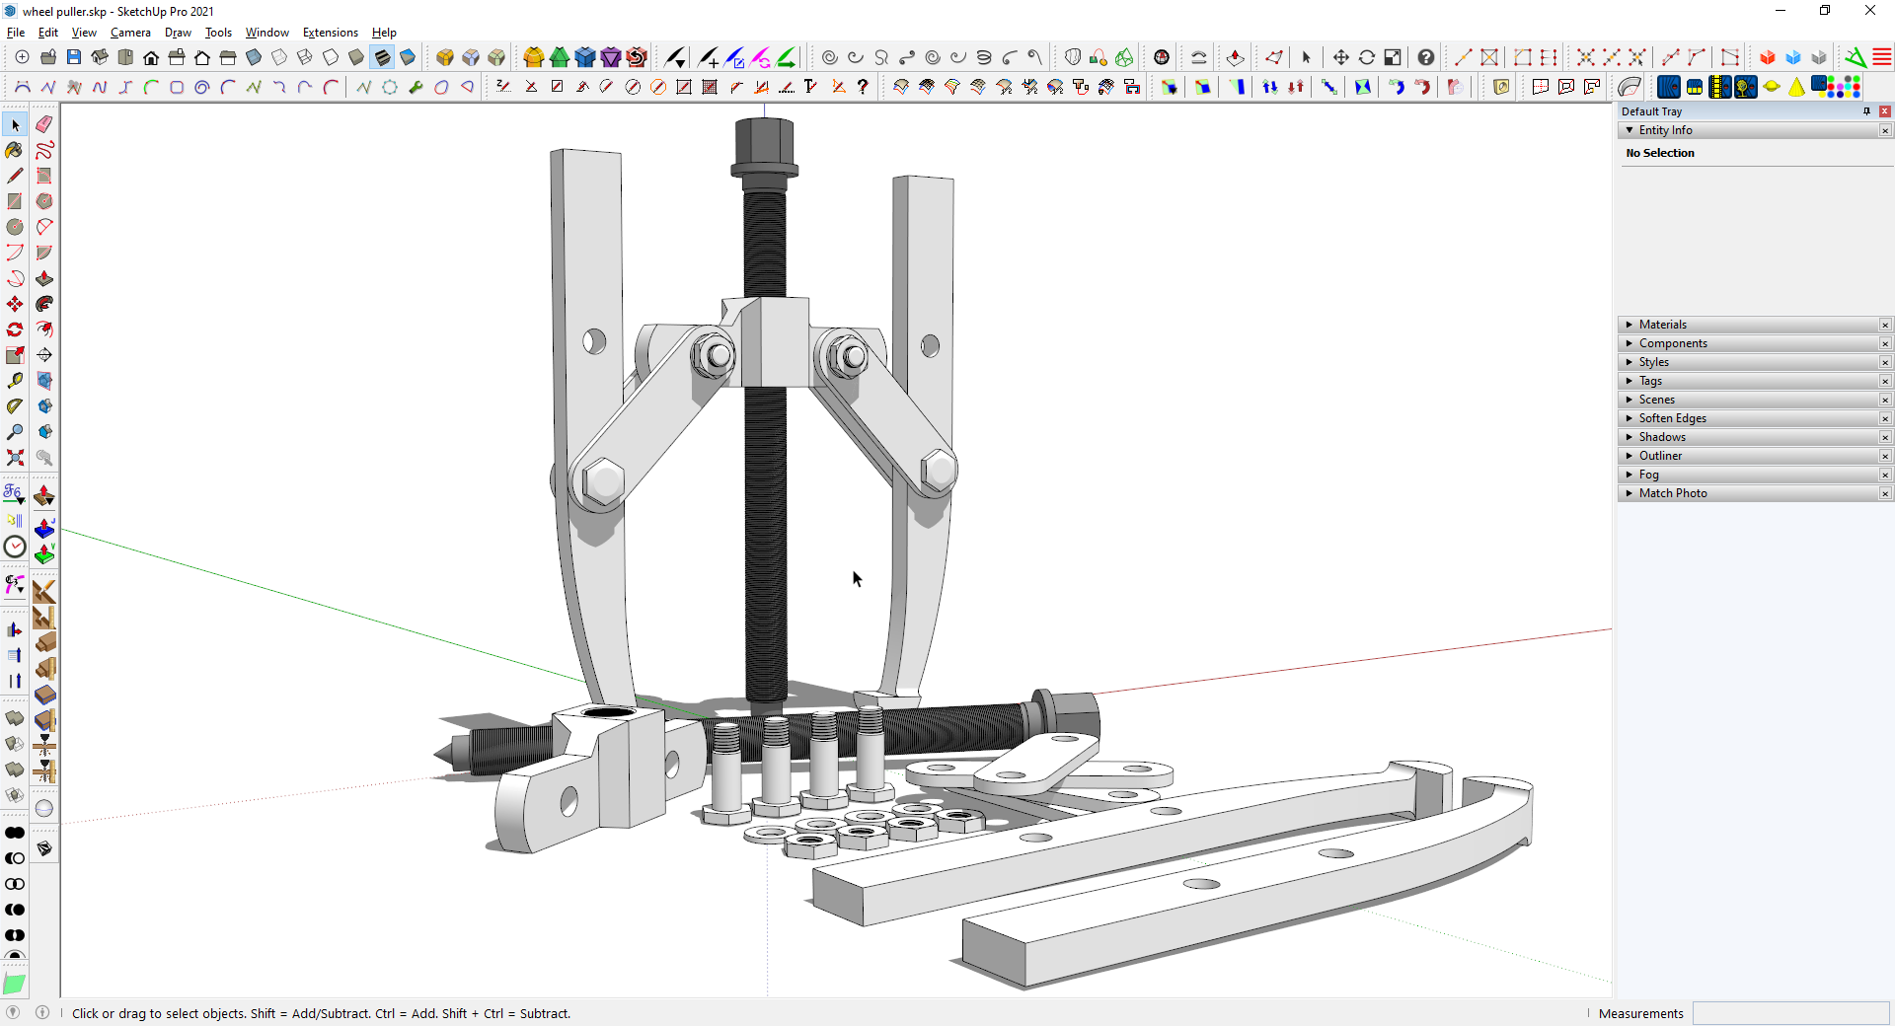Toggle Back Edges style
The image size is (1895, 1026).
(x=279, y=57)
